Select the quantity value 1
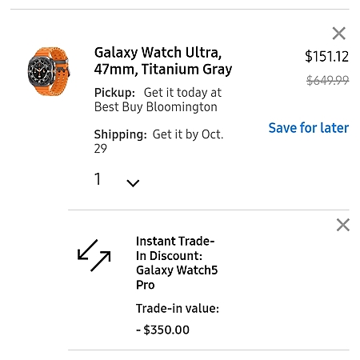360x360 pixels. [98, 178]
